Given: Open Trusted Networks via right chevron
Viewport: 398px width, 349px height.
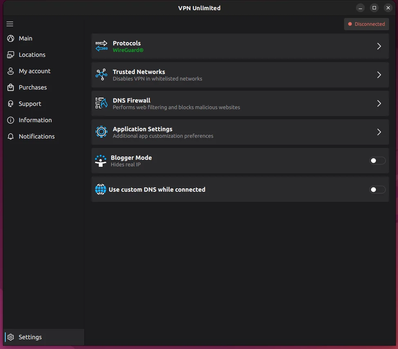Looking at the screenshot, I should click(379, 75).
